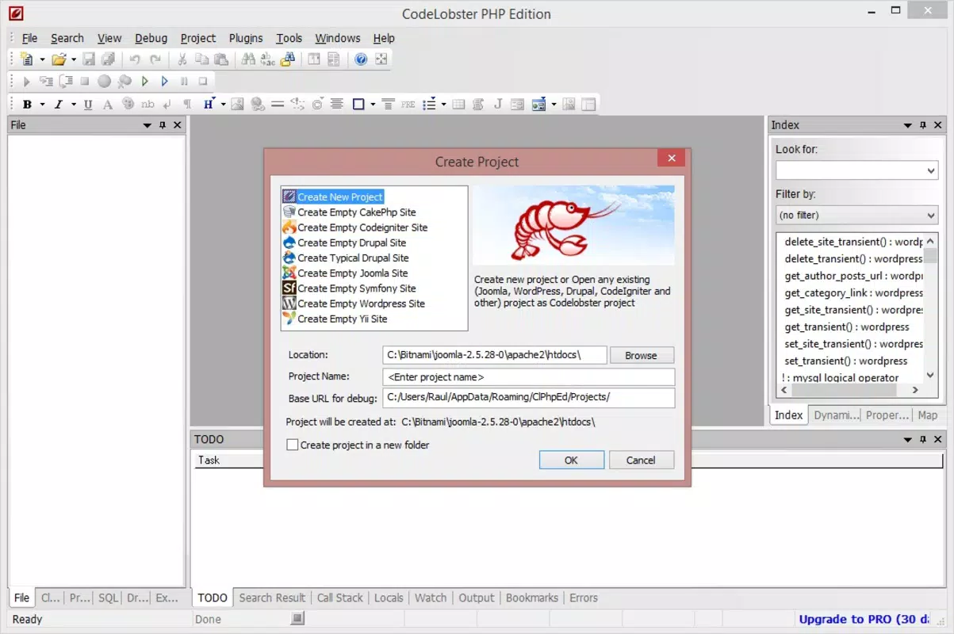Select Create Empty Symfony Site

(350, 288)
